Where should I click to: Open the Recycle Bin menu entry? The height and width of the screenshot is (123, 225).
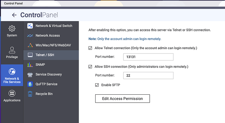(51, 94)
